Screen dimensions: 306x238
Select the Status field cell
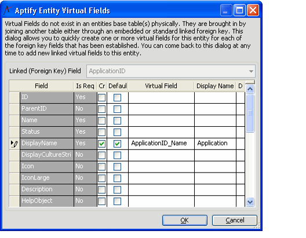(46, 132)
